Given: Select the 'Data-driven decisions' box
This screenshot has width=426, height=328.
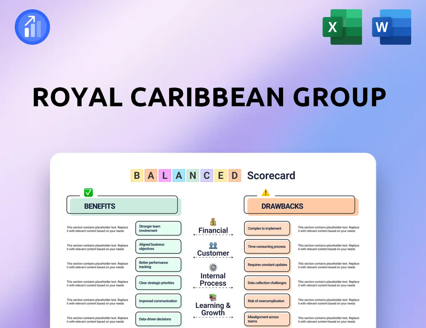Looking at the screenshot, I should 158,319.
